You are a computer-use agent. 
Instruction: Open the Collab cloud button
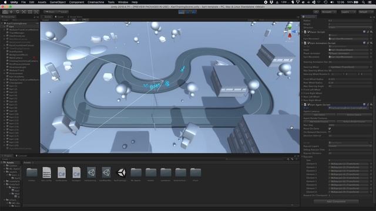(x=316, y=12)
